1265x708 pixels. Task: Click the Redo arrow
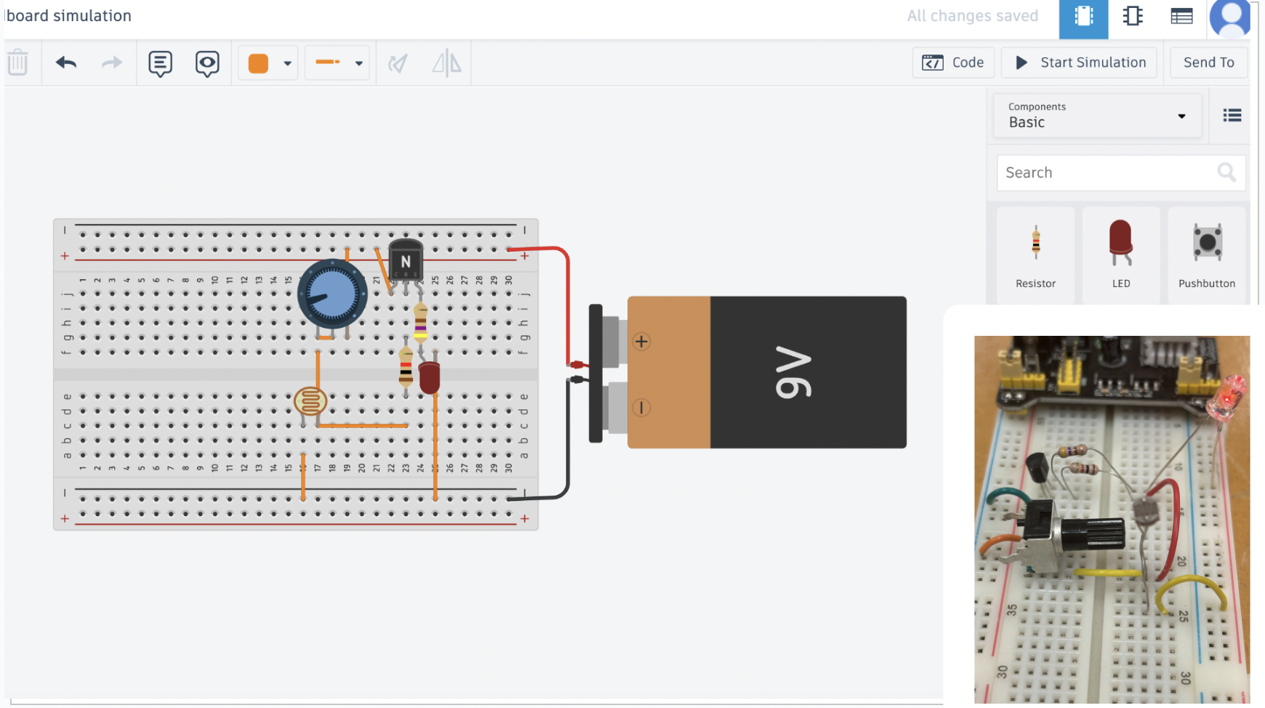point(111,63)
